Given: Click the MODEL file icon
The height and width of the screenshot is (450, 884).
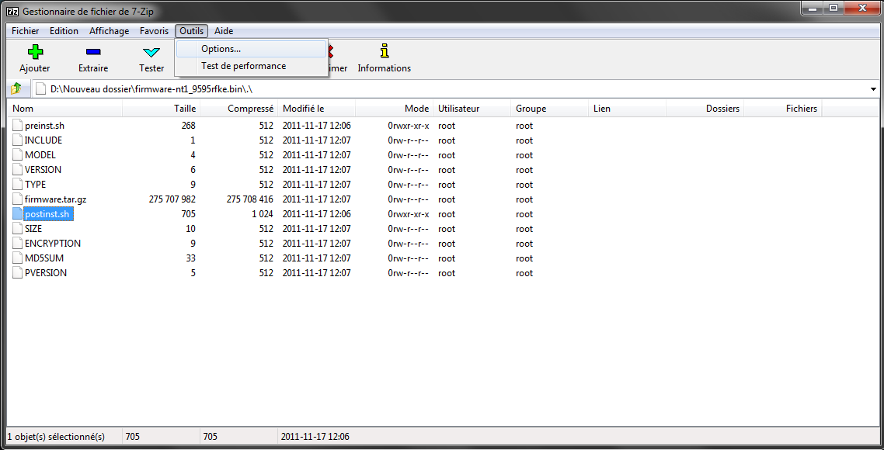Looking at the screenshot, I should [17, 155].
